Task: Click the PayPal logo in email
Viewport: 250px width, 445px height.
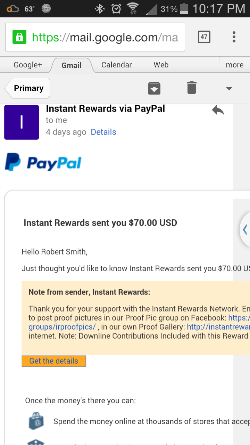Action: pos(43,163)
